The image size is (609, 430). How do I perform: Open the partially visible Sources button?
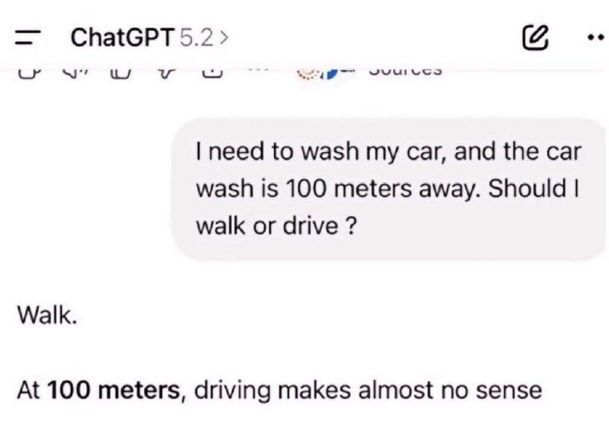point(403,72)
